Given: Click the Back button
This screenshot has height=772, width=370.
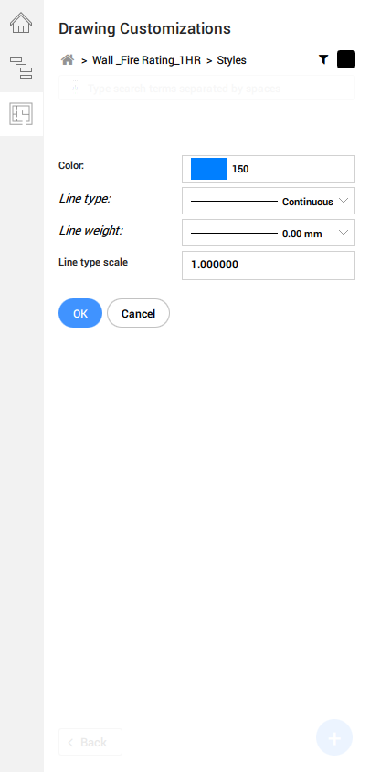Looking at the screenshot, I should (x=90, y=742).
